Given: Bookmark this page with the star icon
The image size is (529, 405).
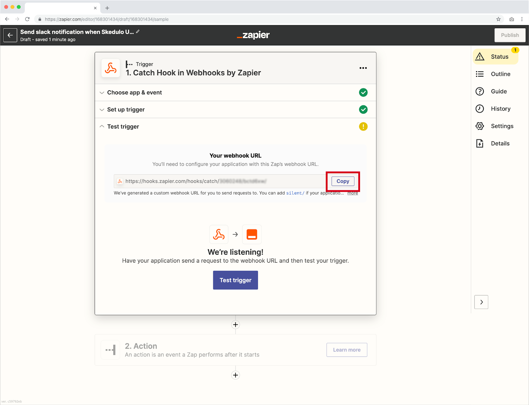Looking at the screenshot, I should coord(498,19).
